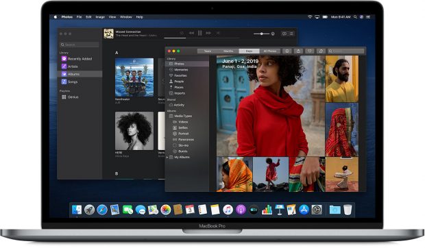Open Spotlight search in the menu bar
Screen dimensions: 425x248
point(355,17)
